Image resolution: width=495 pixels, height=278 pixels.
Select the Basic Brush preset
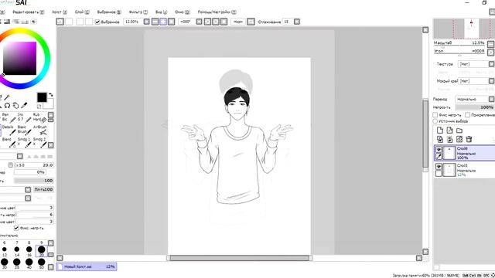coord(25,130)
